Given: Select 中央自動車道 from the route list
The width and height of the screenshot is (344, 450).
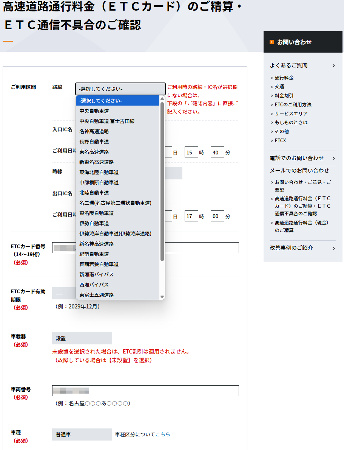Looking at the screenshot, I should (94, 111).
